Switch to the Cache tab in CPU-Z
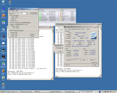This screenshot has height=93, width=117. point(70,29)
